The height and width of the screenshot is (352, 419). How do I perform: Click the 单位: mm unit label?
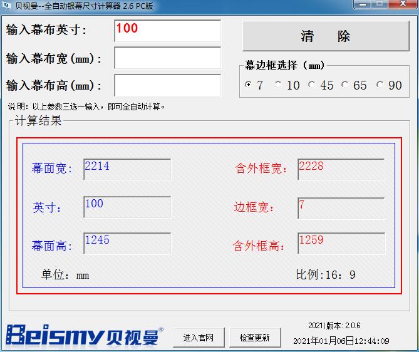[65, 275]
